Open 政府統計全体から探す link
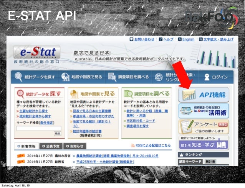Viewport: 245px width, 188px height. pos(35,116)
